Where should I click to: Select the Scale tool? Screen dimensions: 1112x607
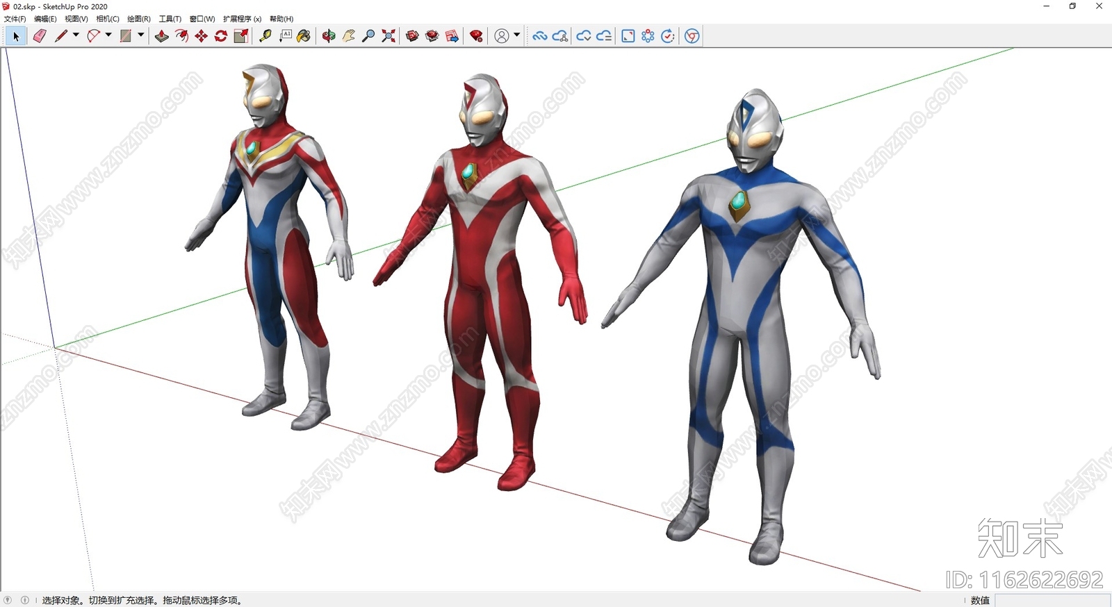tap(241, 36)
